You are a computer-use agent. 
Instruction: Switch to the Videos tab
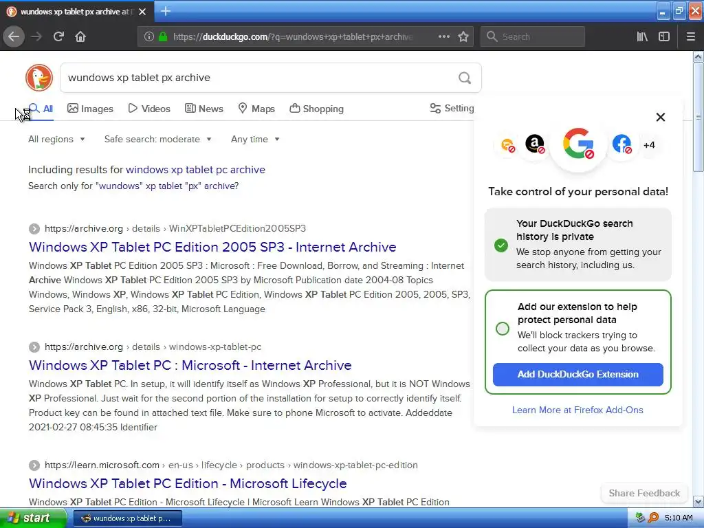[149, 109]
